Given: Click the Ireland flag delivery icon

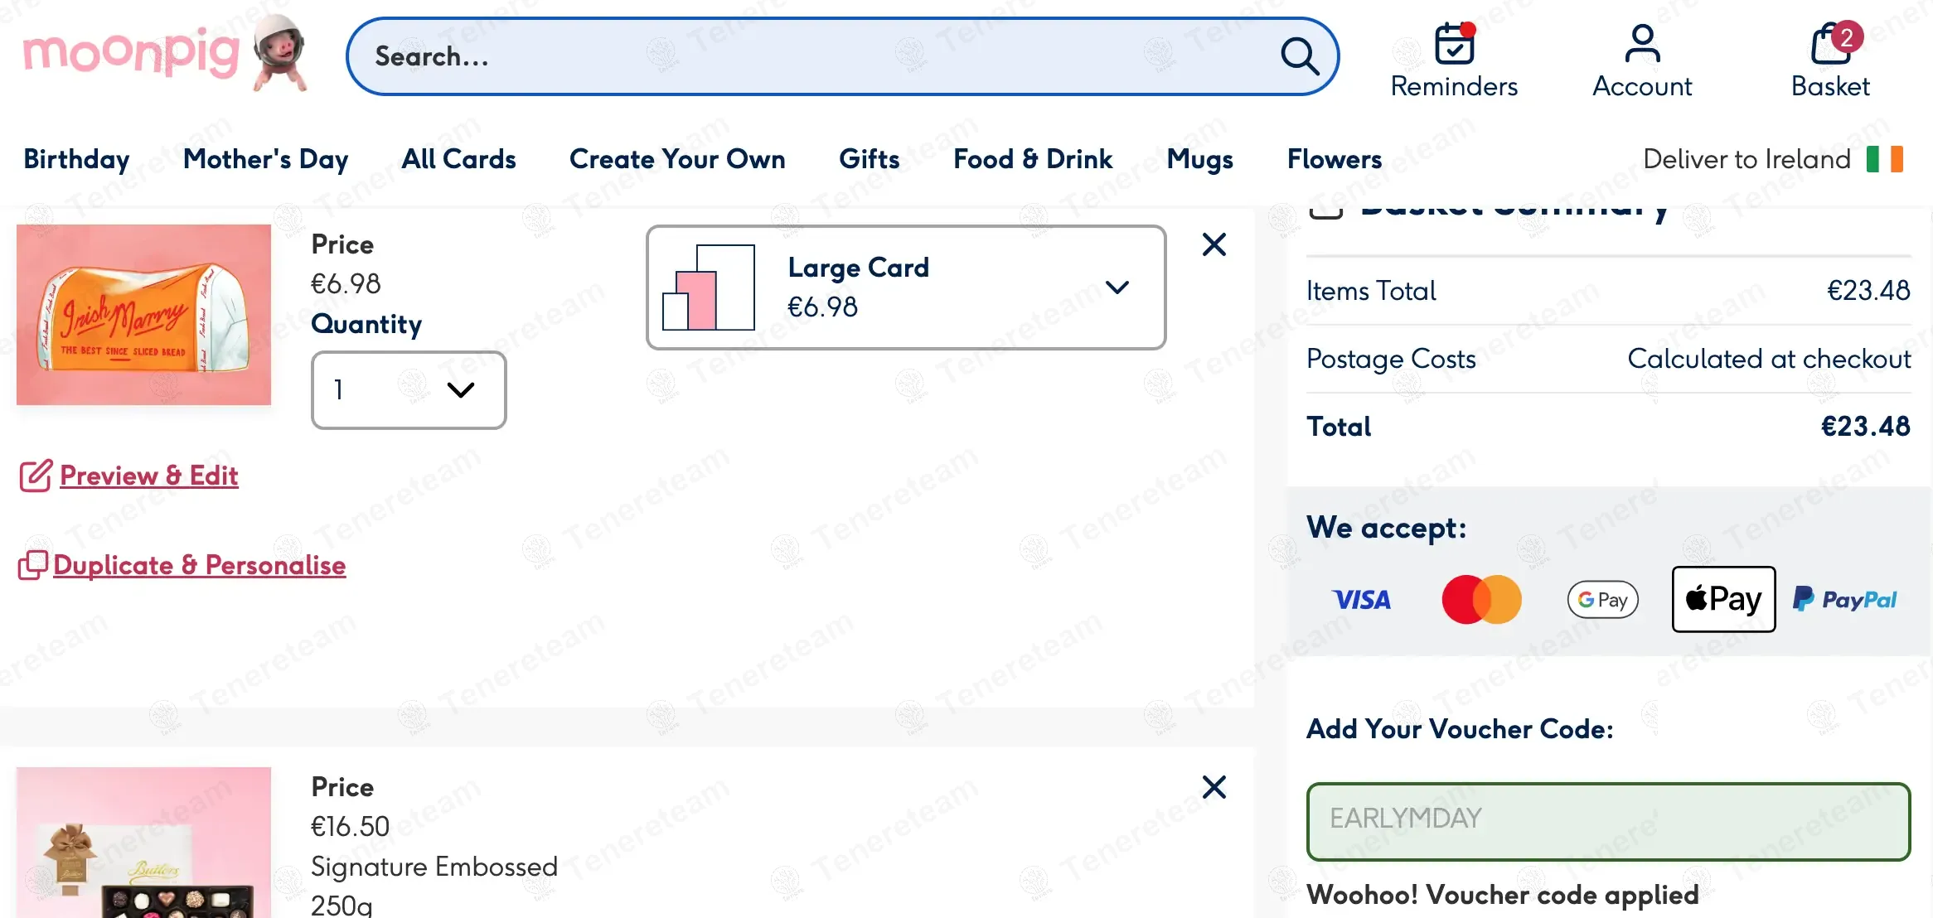Looking at the screenshot, I should point(1884,159).
